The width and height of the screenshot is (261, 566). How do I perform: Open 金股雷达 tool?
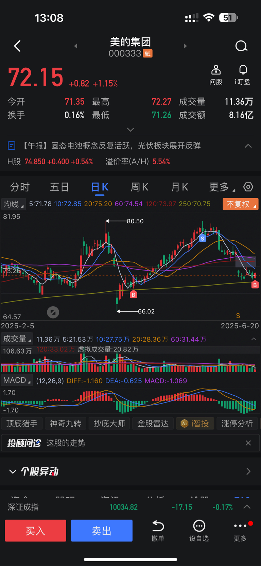pyautogui.click(x=153, y=424)
